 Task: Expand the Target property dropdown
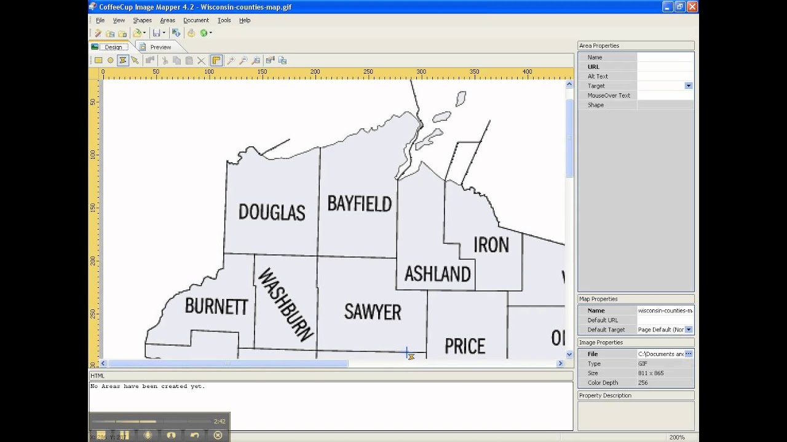tap(689, 86)
